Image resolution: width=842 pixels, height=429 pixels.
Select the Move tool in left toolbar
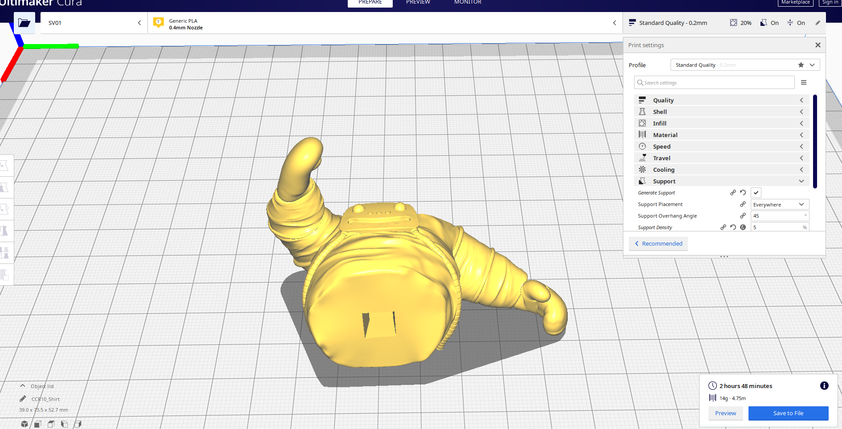[x=4, y=166]
